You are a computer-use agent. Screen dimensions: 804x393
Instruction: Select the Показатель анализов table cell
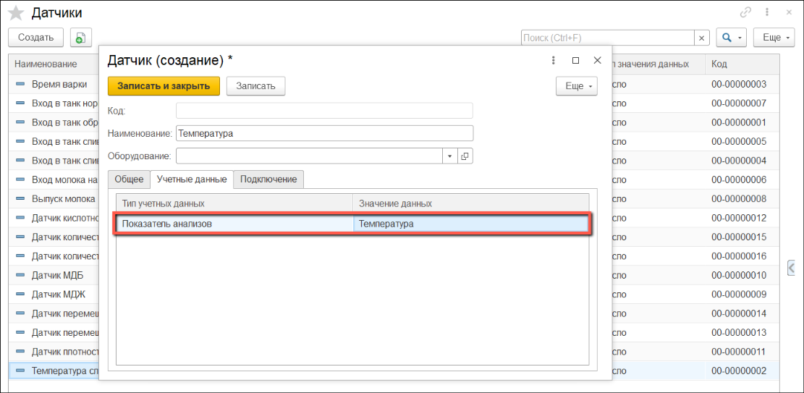(x=234, y=224)
